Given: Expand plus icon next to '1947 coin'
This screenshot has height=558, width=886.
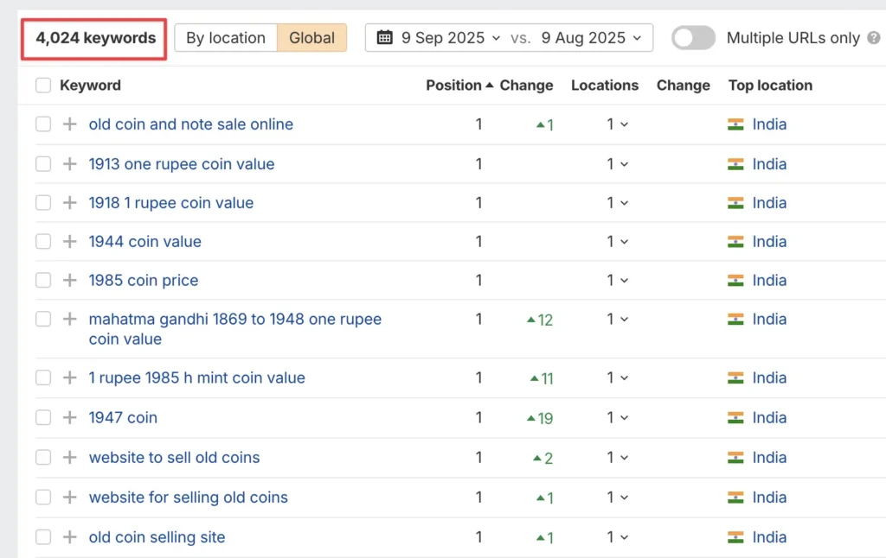Looking at the screenshot, I should pos(70,417).
